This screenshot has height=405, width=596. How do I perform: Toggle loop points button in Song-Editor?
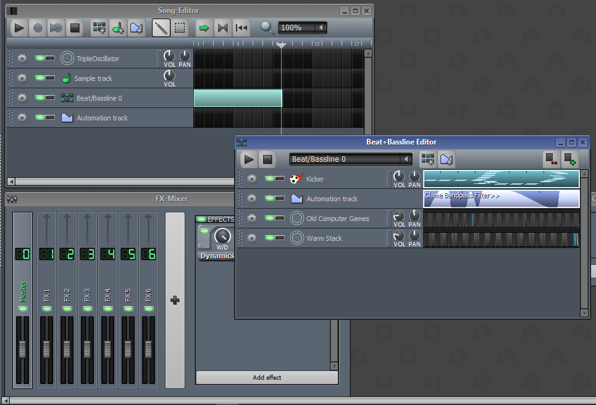point(223,28)
